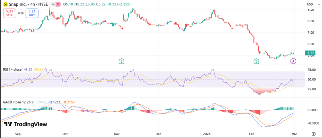Screen dimensions: 322x138
Task: Click the green 5.22 current price label
Action: (310, 53)
